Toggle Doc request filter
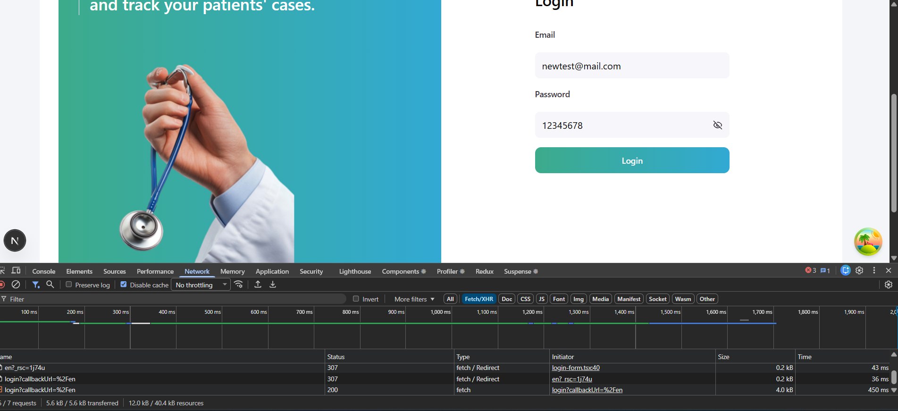Screen dimensions: 898x411 click(x=507, y=299)
